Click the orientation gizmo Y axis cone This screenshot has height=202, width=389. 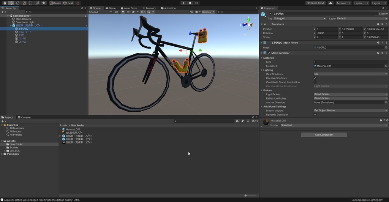pyautogui.click(x=248, y=20)
